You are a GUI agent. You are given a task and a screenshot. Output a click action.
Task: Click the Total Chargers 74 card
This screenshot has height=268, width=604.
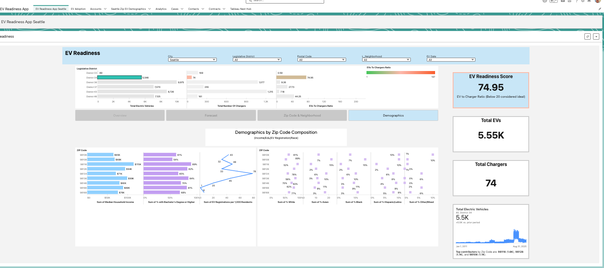click(491, 178)
